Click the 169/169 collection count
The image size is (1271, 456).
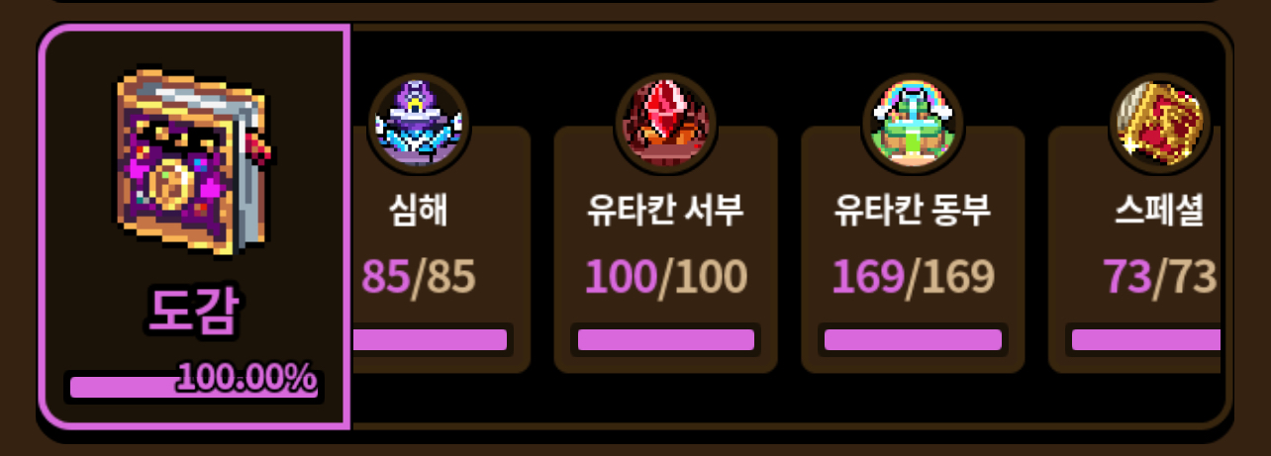pyautogui.click(x=912, y=277)
